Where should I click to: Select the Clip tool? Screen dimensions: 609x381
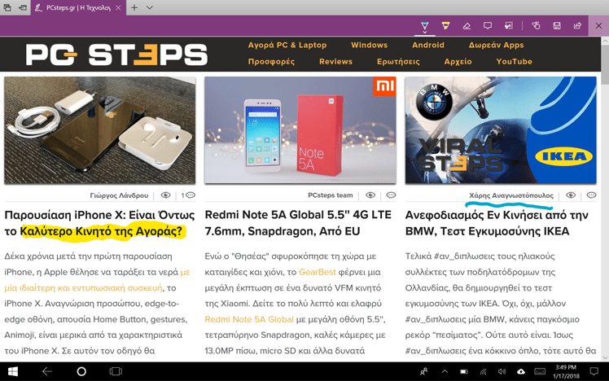[508, 25]
